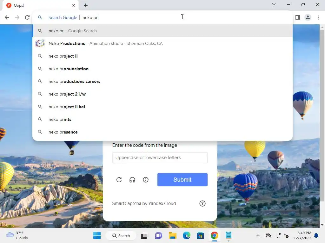Open Chrome's three-dot menu
Screen dimensions: 325x243
coord(318,17)
